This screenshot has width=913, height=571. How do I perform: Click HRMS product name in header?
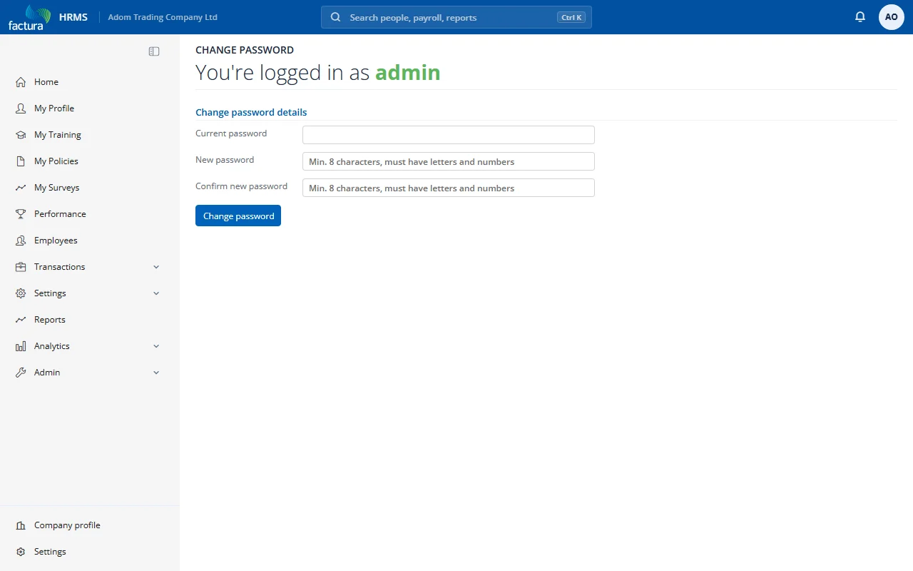73,17
